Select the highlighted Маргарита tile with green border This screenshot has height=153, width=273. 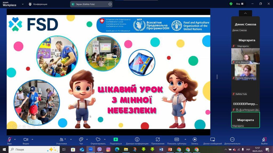(x=246, y=120)
